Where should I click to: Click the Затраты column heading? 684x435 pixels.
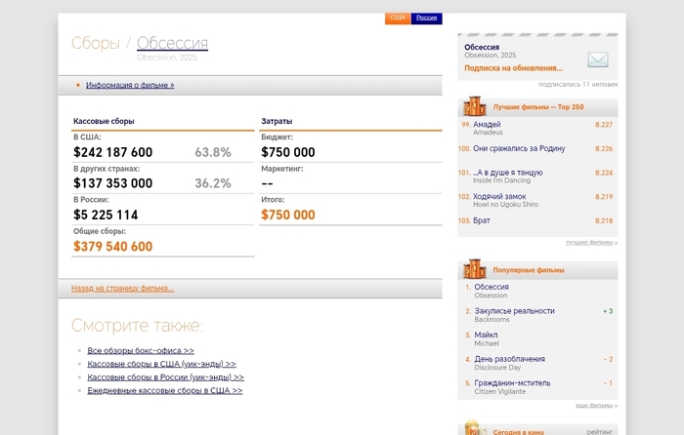point(277,121)
